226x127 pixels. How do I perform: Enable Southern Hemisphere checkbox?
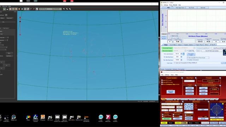pos(188,60)
